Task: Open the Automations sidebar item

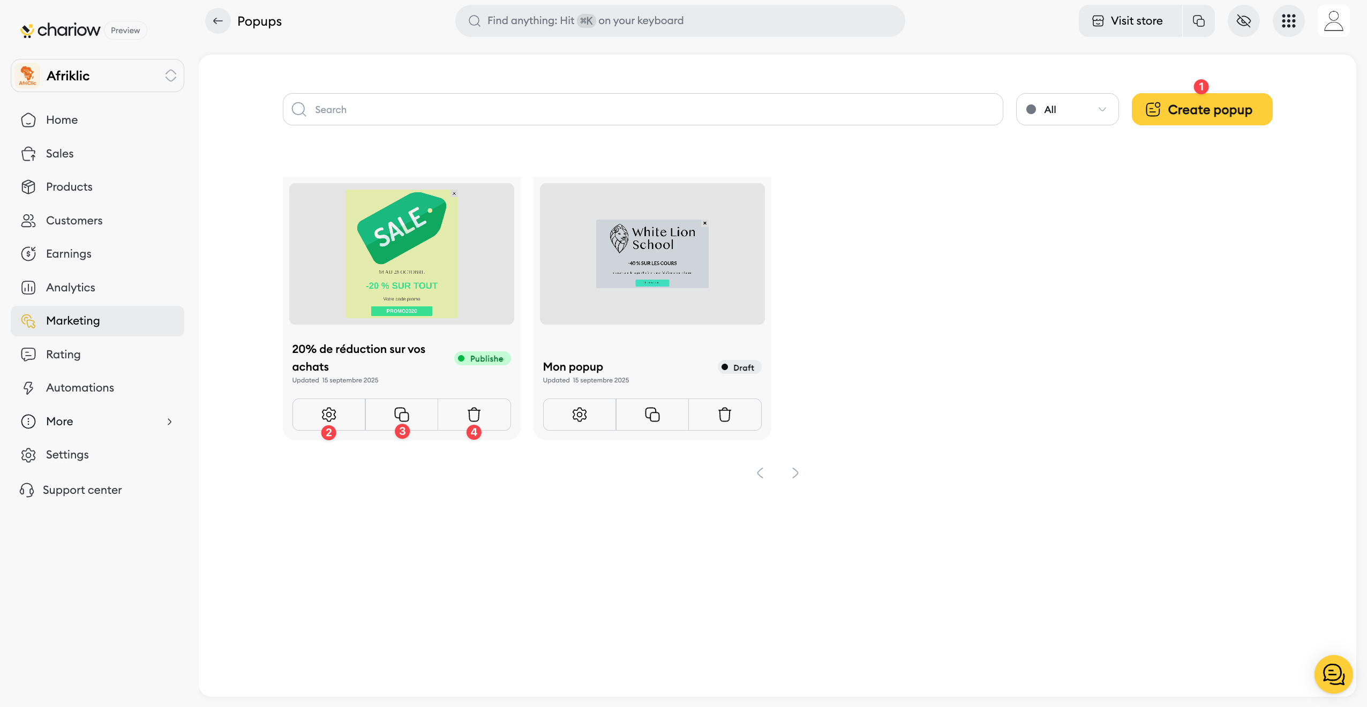Action: 80,388
